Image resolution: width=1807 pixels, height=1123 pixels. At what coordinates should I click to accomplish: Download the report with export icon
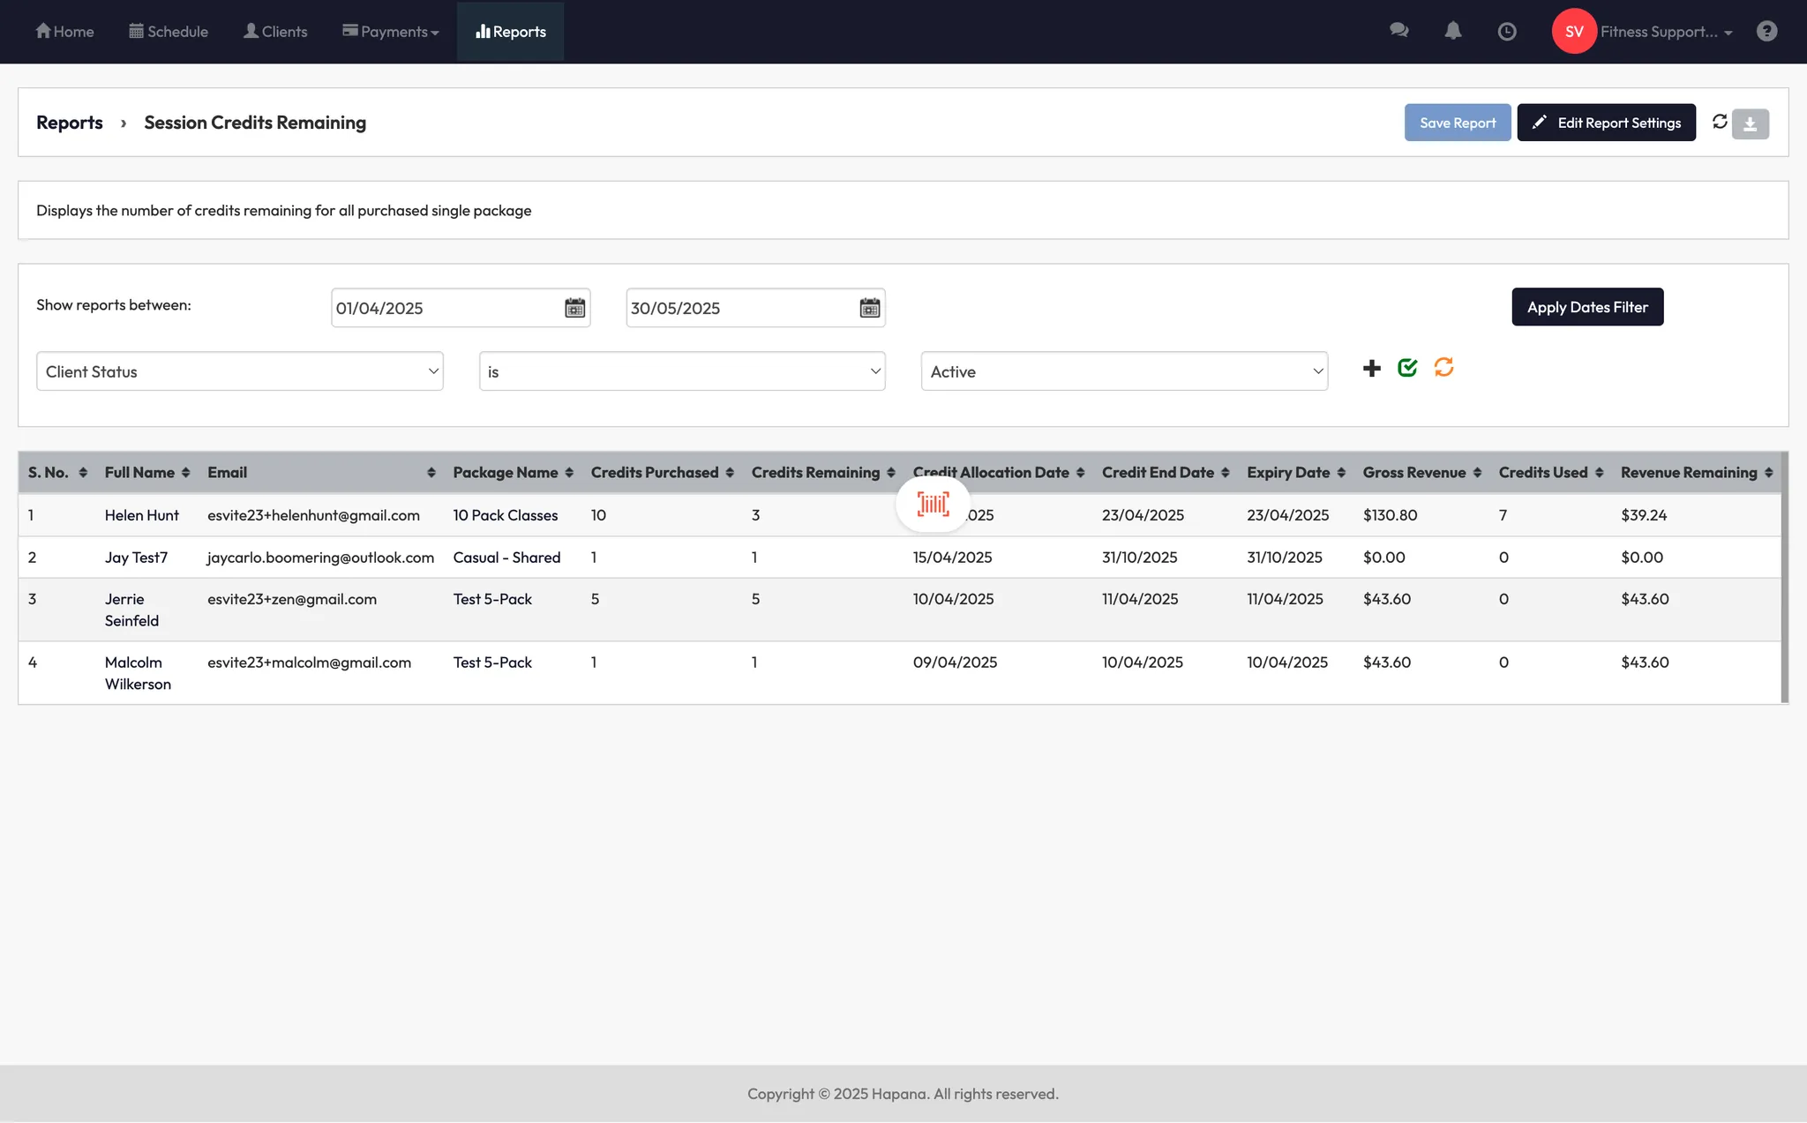coord(1751,124)
